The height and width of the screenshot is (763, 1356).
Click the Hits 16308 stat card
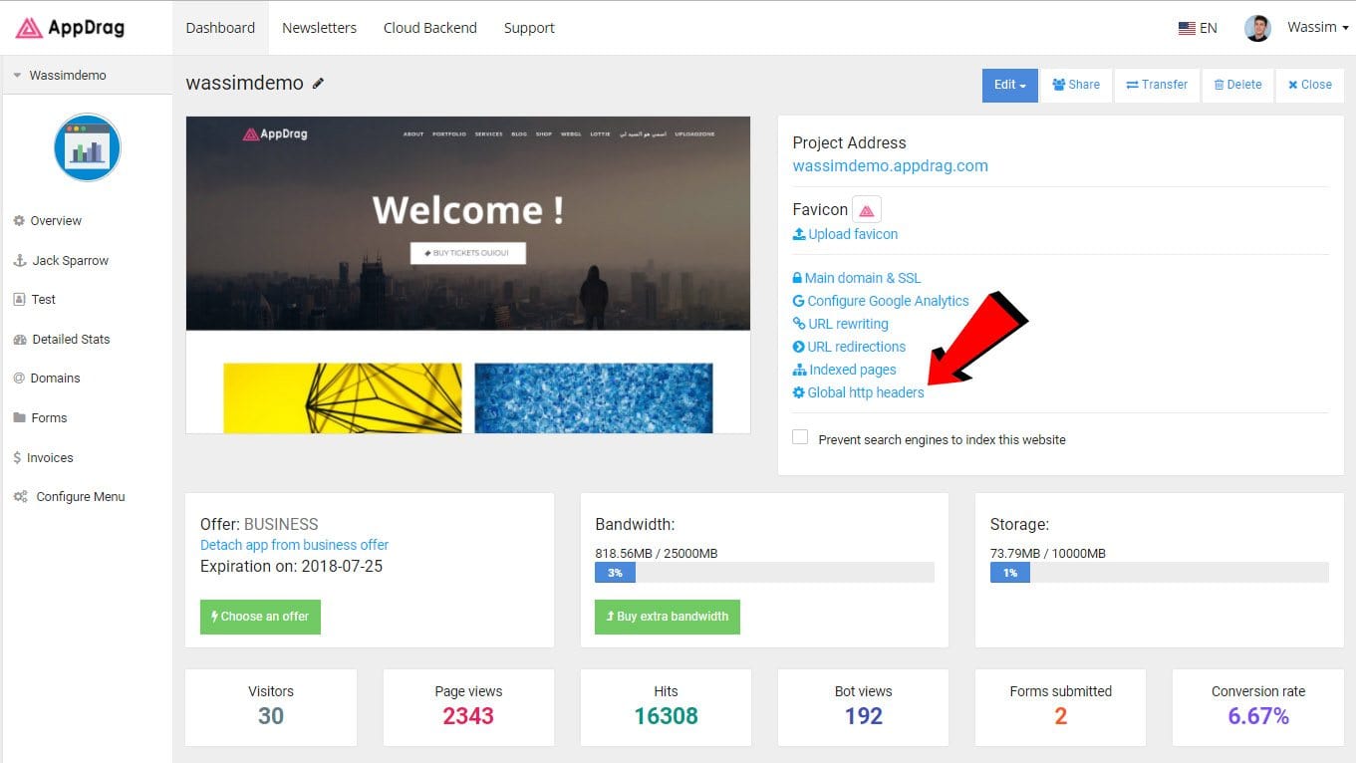point(666,707)
